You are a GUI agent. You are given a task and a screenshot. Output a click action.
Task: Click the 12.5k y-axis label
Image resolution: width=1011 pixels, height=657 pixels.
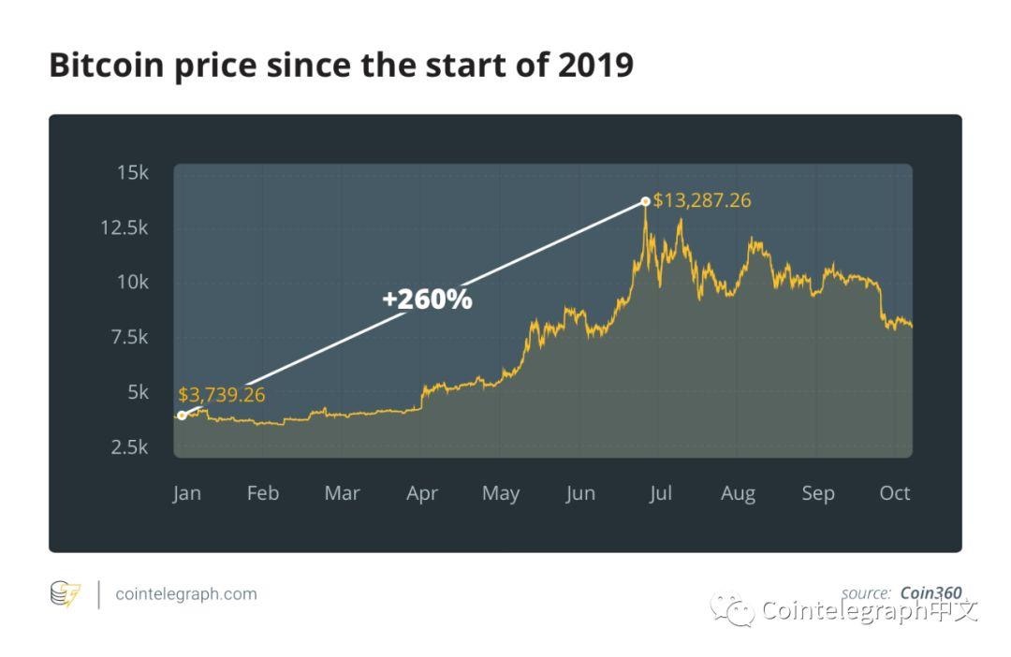tap(125, 227)
